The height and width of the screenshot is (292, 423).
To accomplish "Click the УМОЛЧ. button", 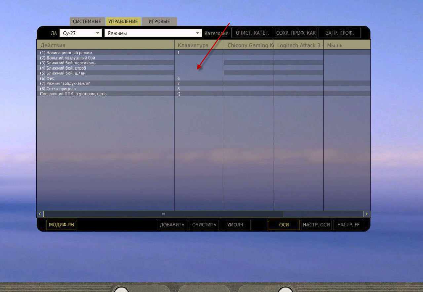I will click(x=236, y=225).
